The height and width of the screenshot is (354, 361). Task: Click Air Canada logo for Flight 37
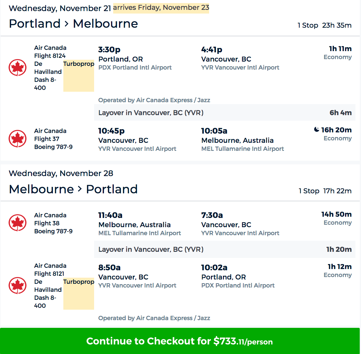[18, 139]
